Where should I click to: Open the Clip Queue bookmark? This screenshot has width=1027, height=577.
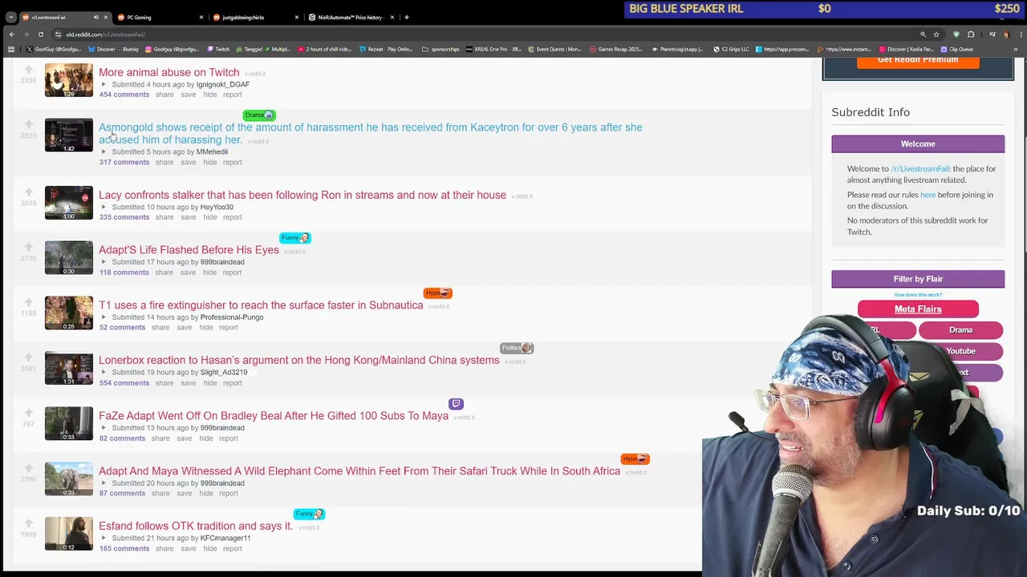click(x=956, y=49)
